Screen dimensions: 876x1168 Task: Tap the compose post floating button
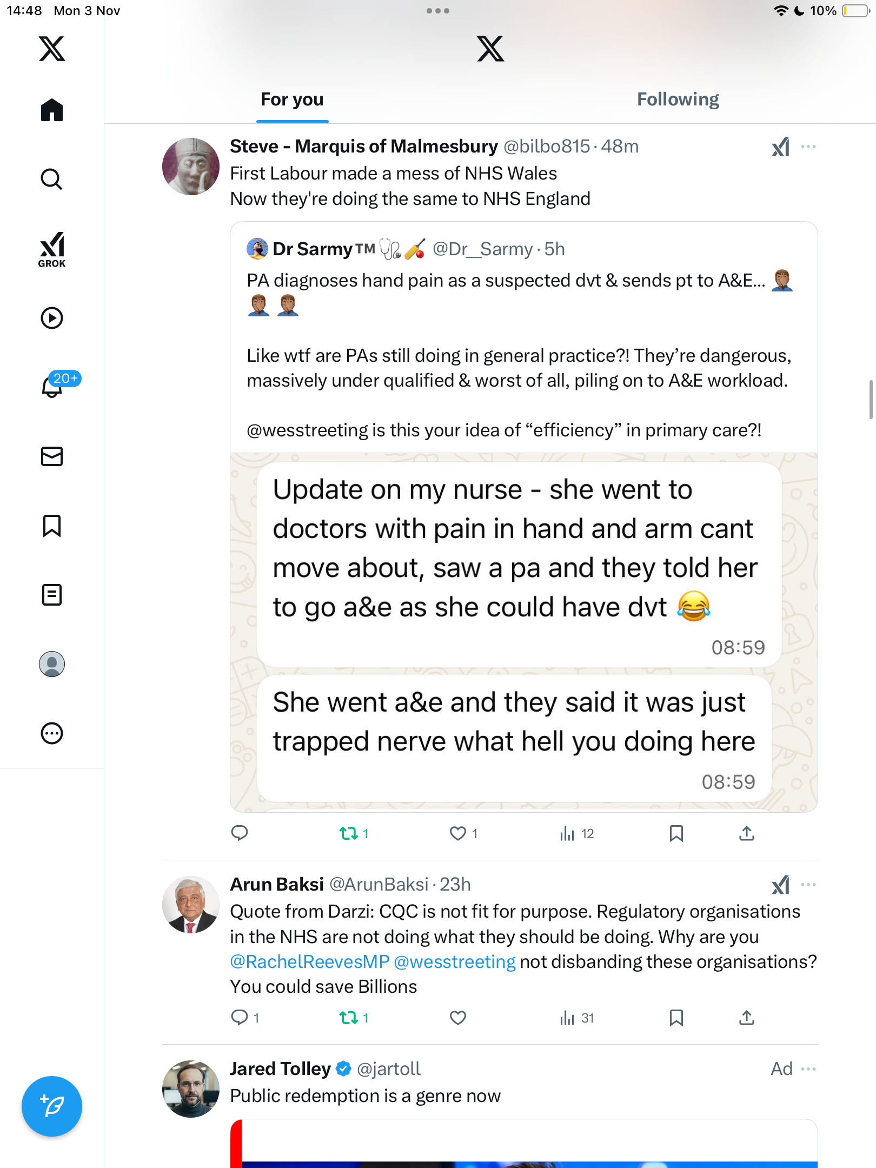tap(52, 1106)
